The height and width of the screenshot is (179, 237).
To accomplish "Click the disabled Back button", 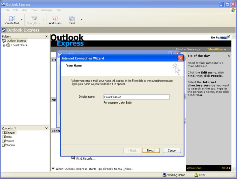I will [132, 150].
